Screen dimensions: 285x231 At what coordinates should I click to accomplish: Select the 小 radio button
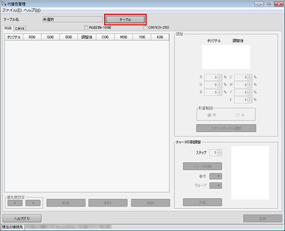[x=238, y=115]
